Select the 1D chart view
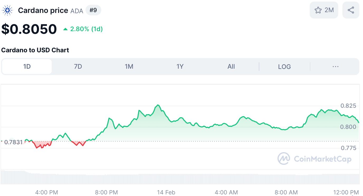The width and height of the screenshot is (363, 196). click(26, 67)
